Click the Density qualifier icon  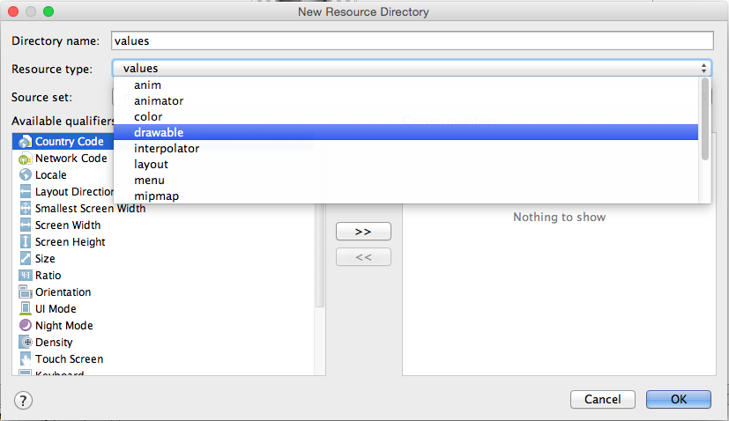[25, 343]
